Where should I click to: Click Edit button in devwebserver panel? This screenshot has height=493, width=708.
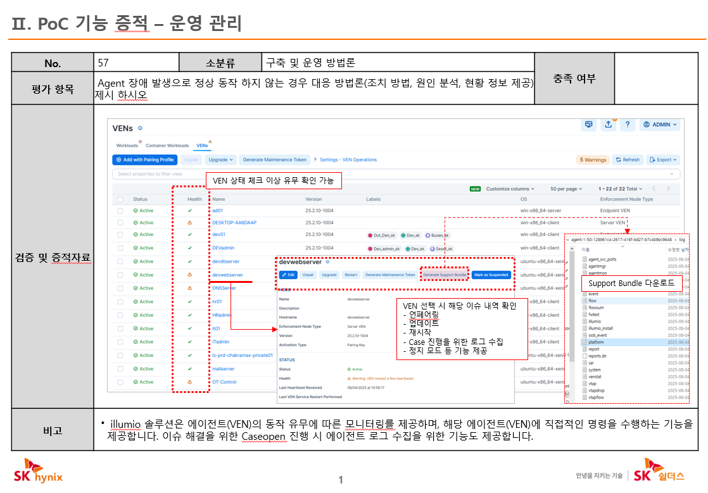(x=288, y=275)
